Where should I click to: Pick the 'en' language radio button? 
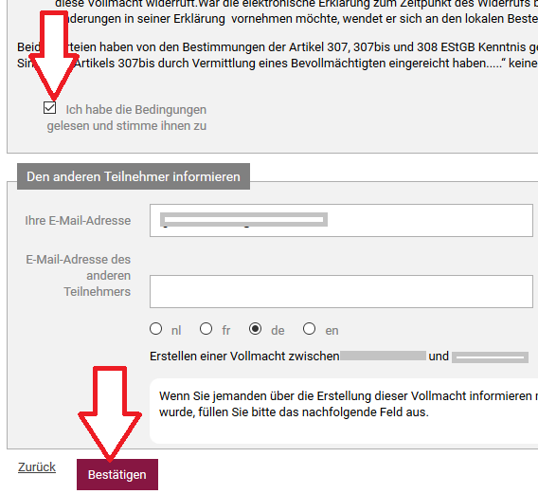click(x=309, y=329)
